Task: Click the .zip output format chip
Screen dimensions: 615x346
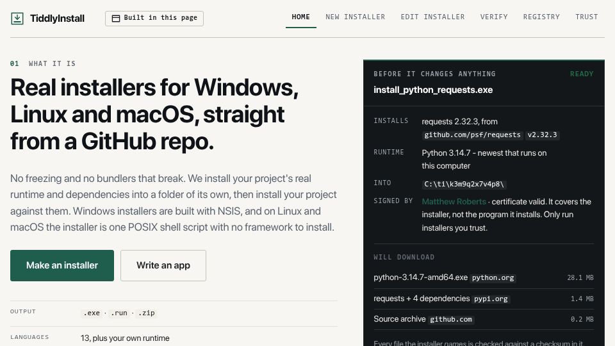Action: 146,313
